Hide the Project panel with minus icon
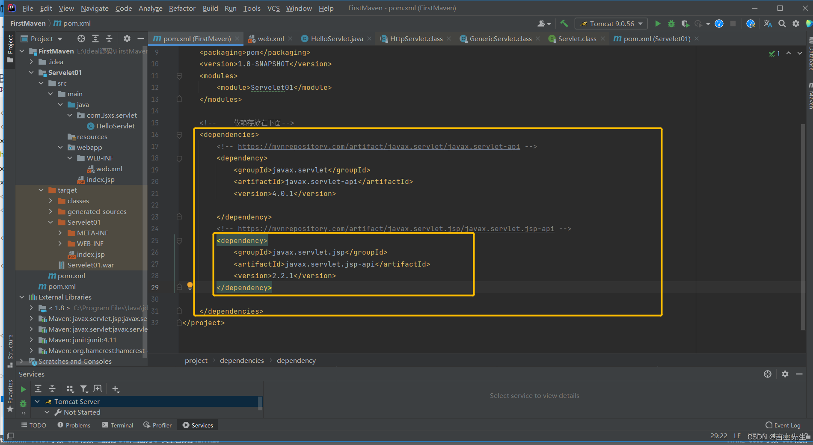The width and height of the screenshot is (813, 445). [140, 39]
